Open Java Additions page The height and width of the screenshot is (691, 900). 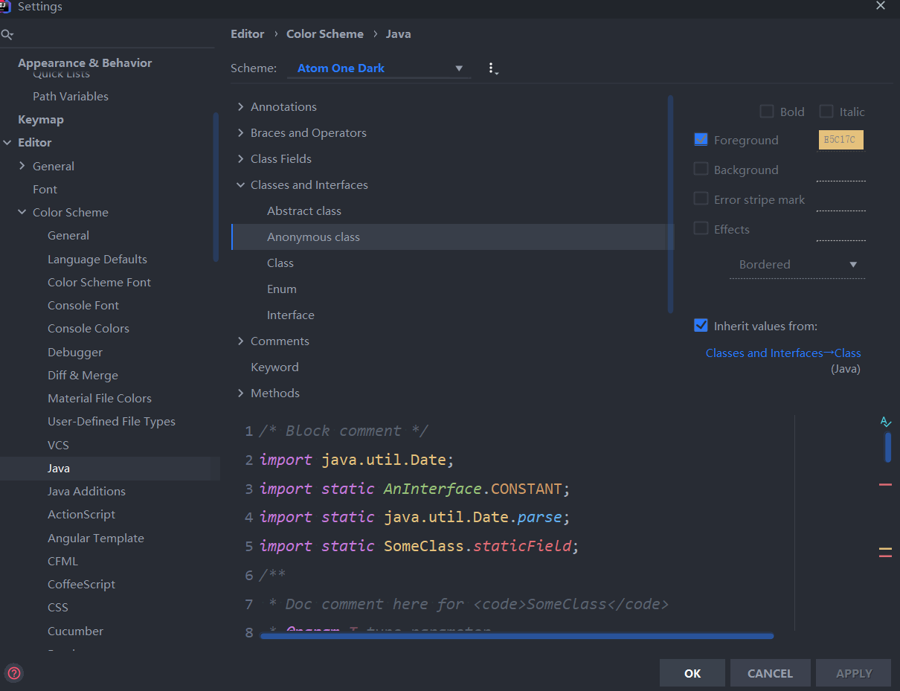pyautogui.click(x=86, y=492)
